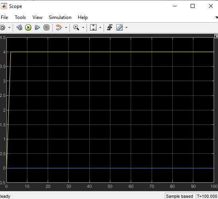Click the Scale Y-Axis Limits icon

tap(93, 27)
